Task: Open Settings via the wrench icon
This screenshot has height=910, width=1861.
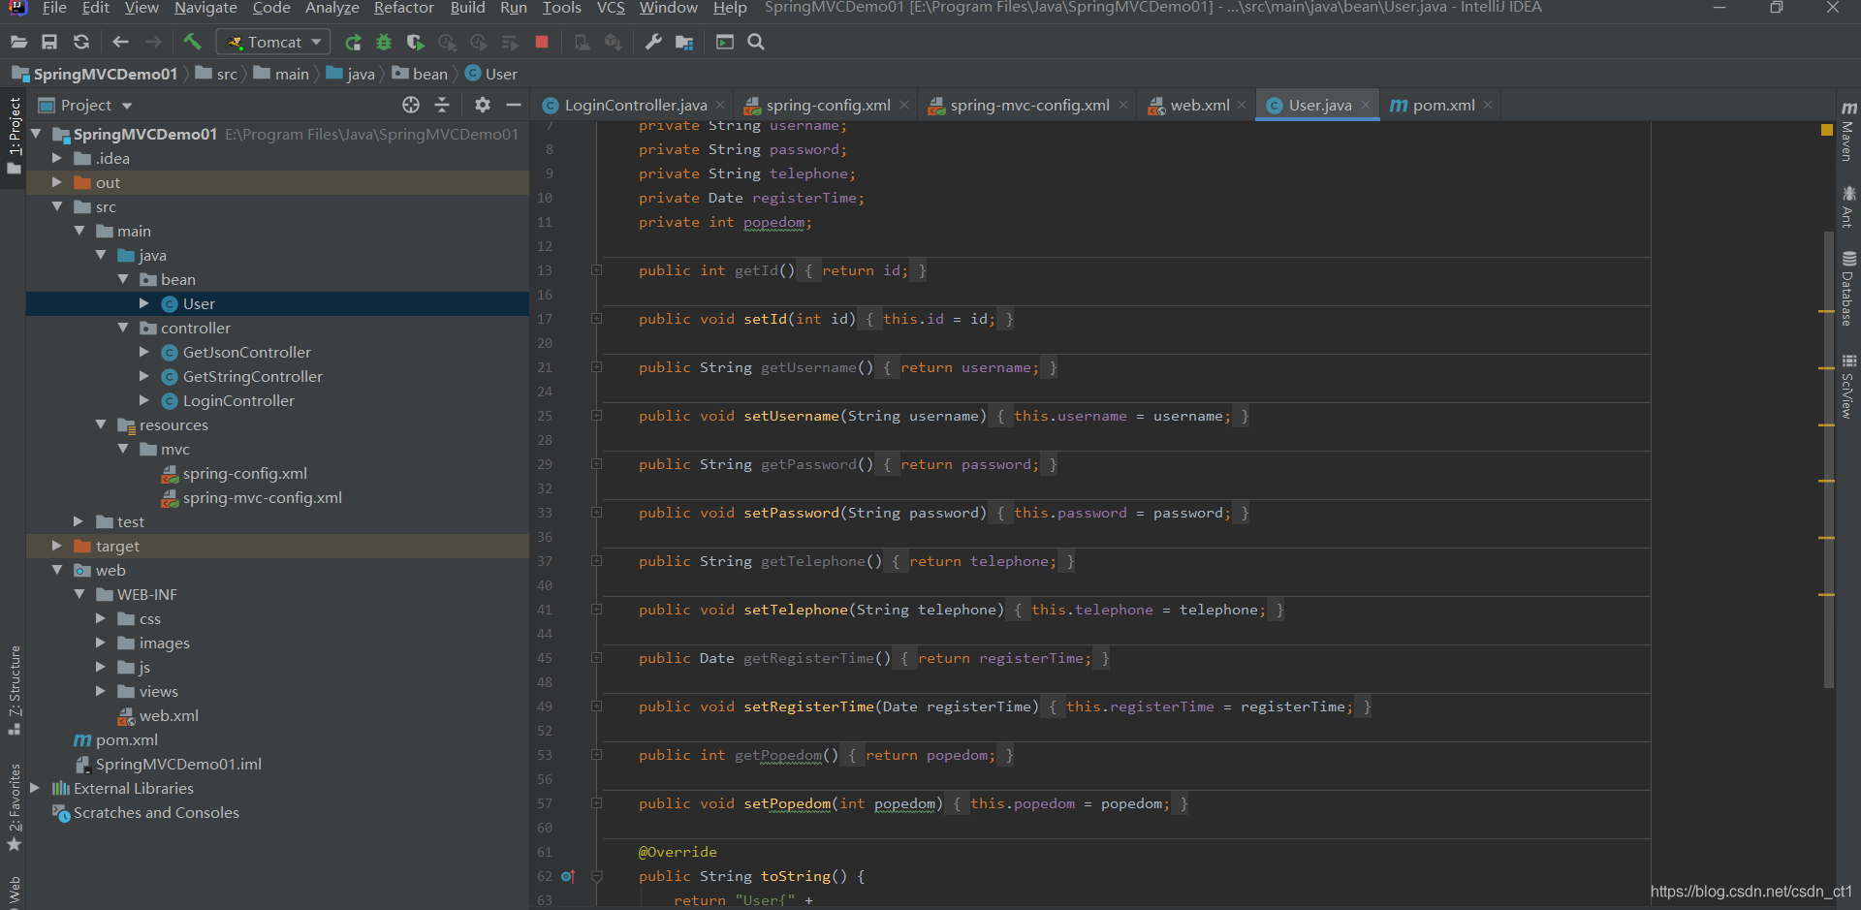Action: coord(653,42)
